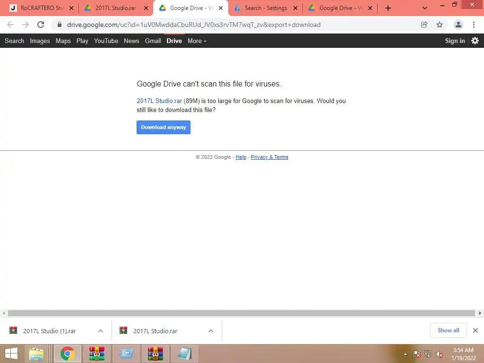
Task: Open News in Google bar
Action: (x=131, y=41)
